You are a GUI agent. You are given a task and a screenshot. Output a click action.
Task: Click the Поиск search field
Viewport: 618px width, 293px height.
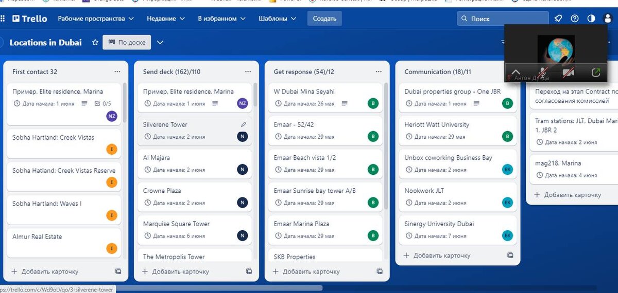coord(503,19)
